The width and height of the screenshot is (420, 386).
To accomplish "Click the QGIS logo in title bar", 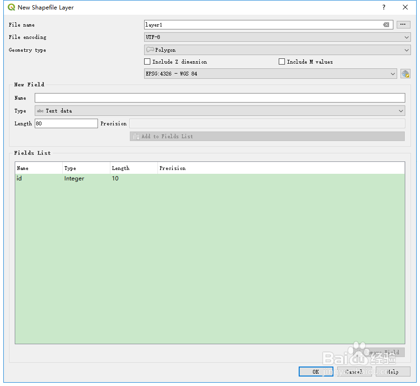I will (x=11, y=7).
